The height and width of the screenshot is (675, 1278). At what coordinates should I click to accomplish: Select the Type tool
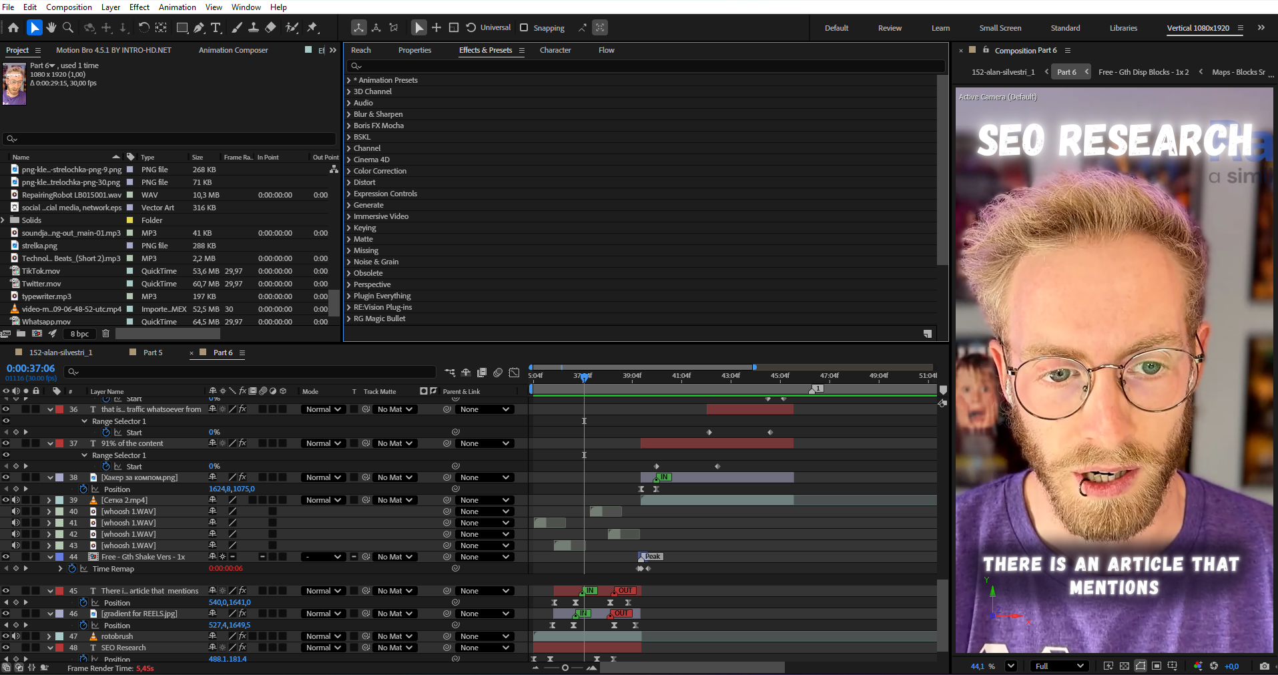pyautogui.click(x=216, y=28)
